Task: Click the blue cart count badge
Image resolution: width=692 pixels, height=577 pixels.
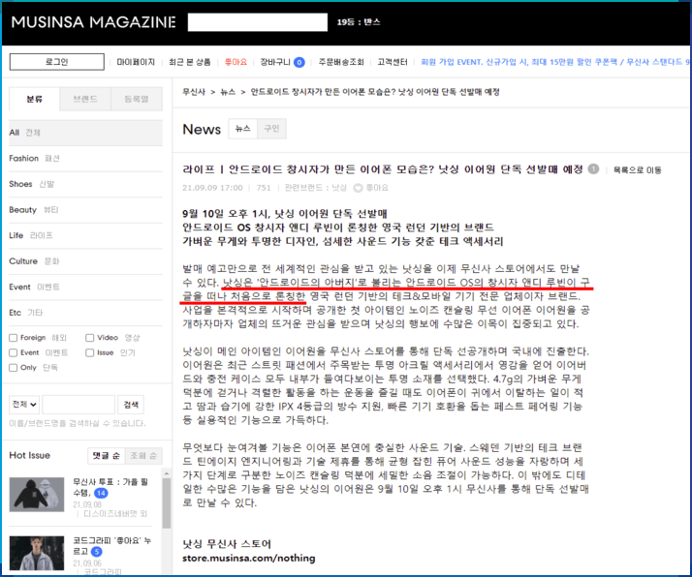Action: point(299,63)
